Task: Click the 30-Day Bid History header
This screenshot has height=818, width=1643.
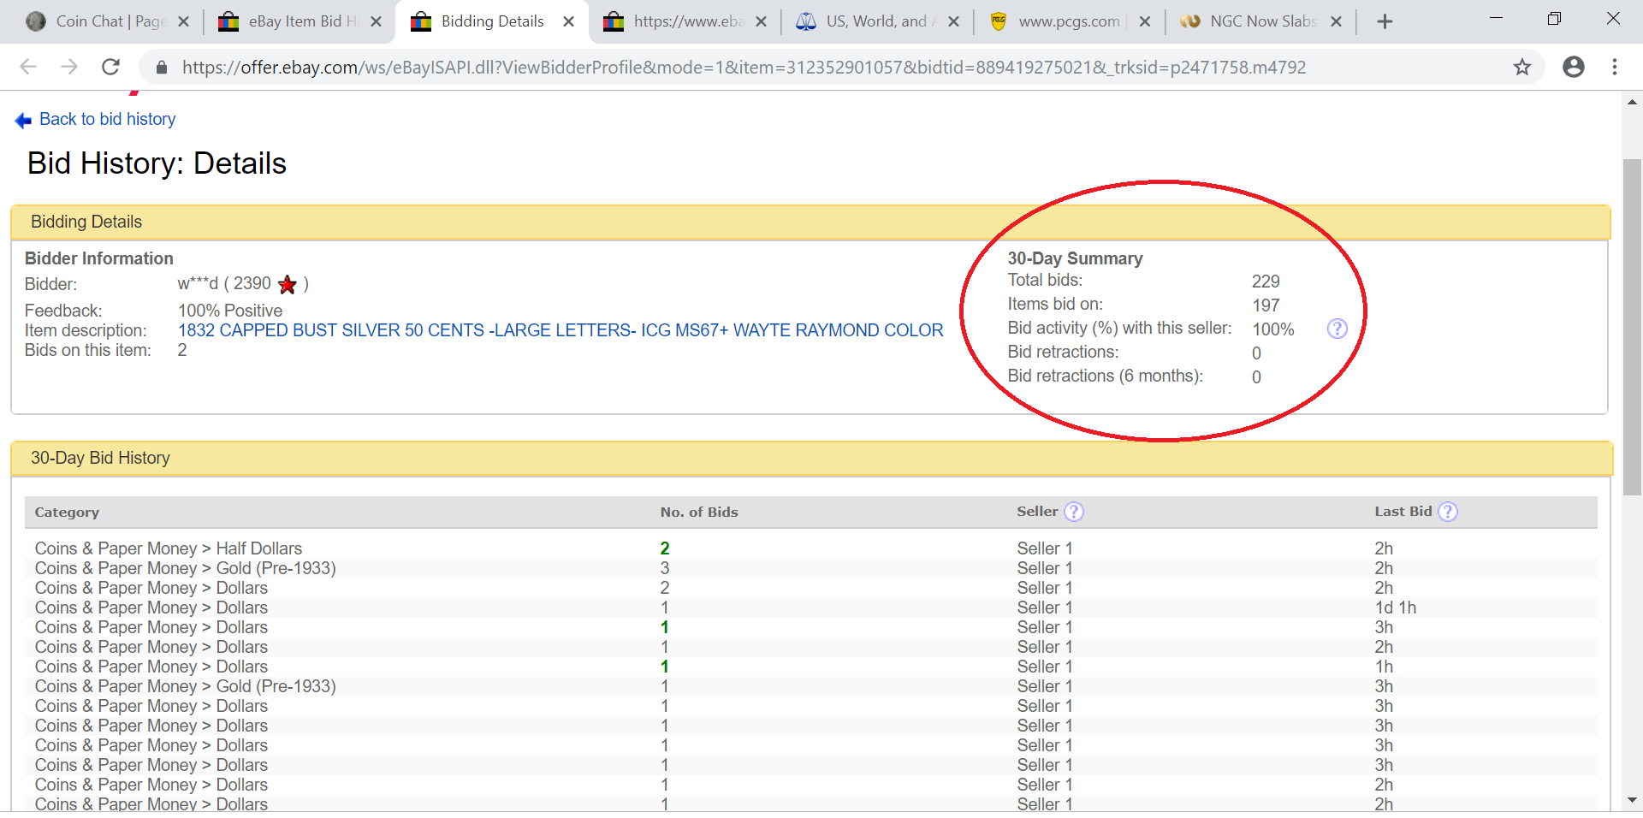Action: coord(100,458)
